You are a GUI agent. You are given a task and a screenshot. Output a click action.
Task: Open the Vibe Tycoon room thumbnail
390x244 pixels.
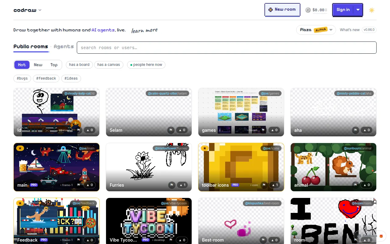[x=149, y=221]
